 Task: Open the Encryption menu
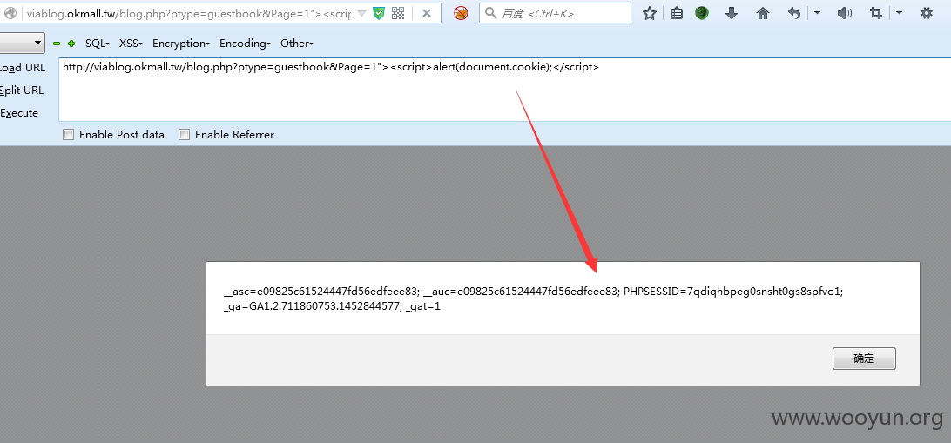click(x=181, y=43)
